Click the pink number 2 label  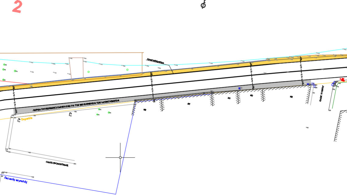(17, 7)
